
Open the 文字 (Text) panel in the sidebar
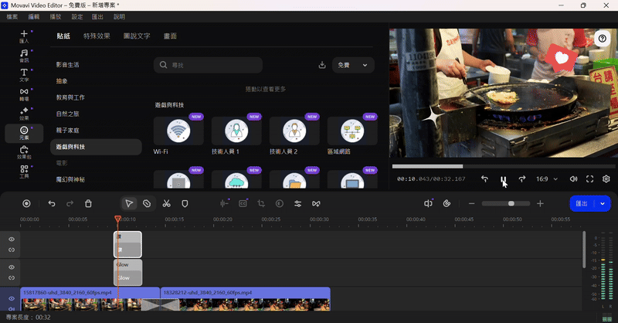point(24,74)
